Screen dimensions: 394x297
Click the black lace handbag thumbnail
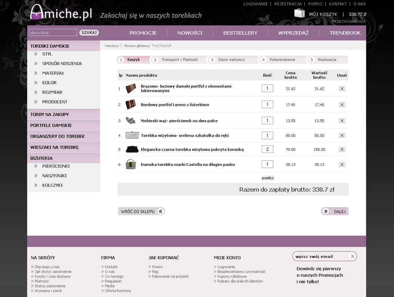coord(131,149)
